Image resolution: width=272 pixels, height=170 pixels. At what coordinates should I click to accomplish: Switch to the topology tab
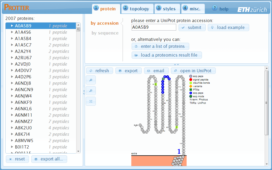click(x=136, y=9)
